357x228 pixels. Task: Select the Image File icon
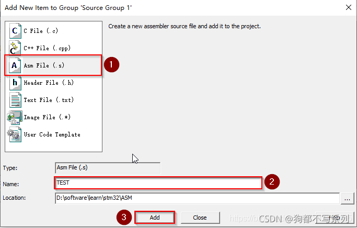point(15,117)
